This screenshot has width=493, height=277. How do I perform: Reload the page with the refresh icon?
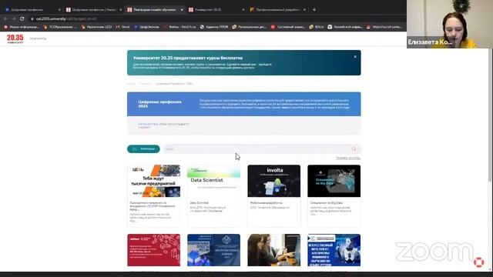(22, 18)
